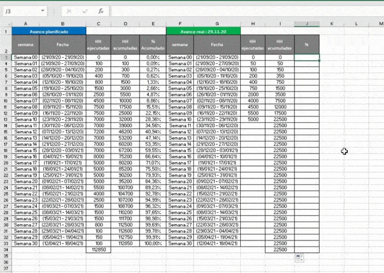Viewport: 384px width, 273px height.
Task: Select column A header
Action: [x=26, y=24]
